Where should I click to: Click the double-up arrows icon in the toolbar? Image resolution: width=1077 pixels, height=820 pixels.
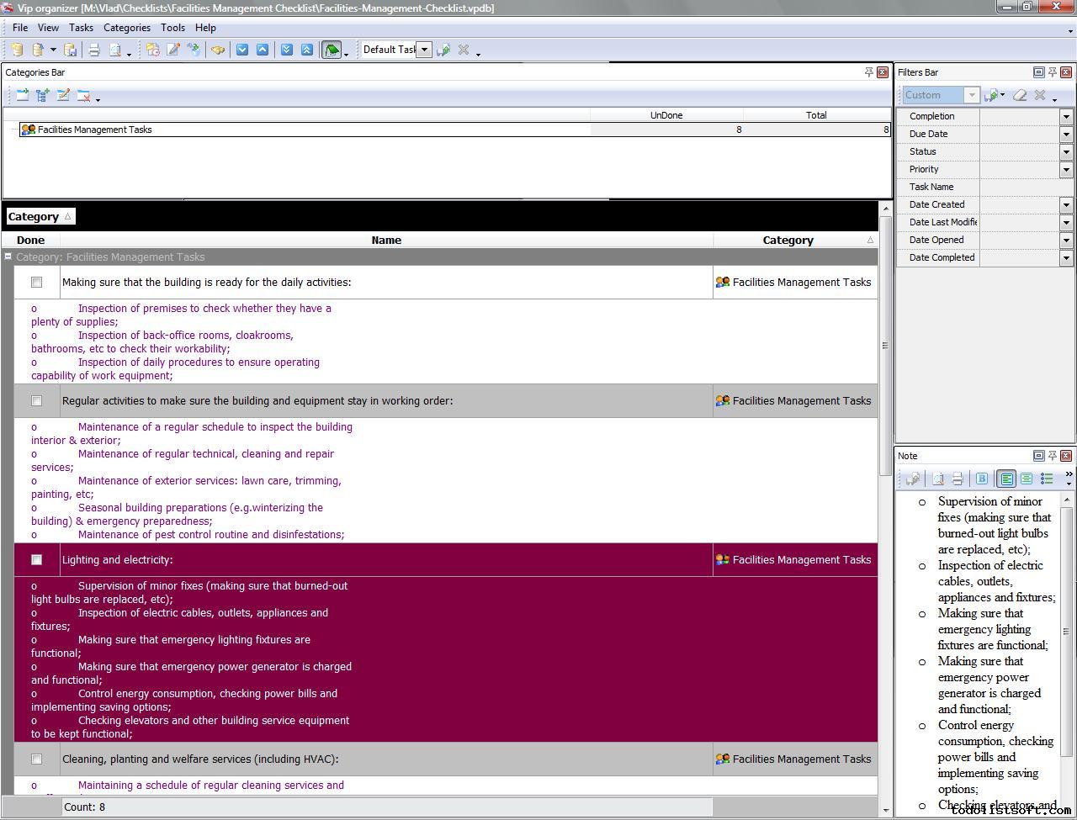(x=306, y=50)
